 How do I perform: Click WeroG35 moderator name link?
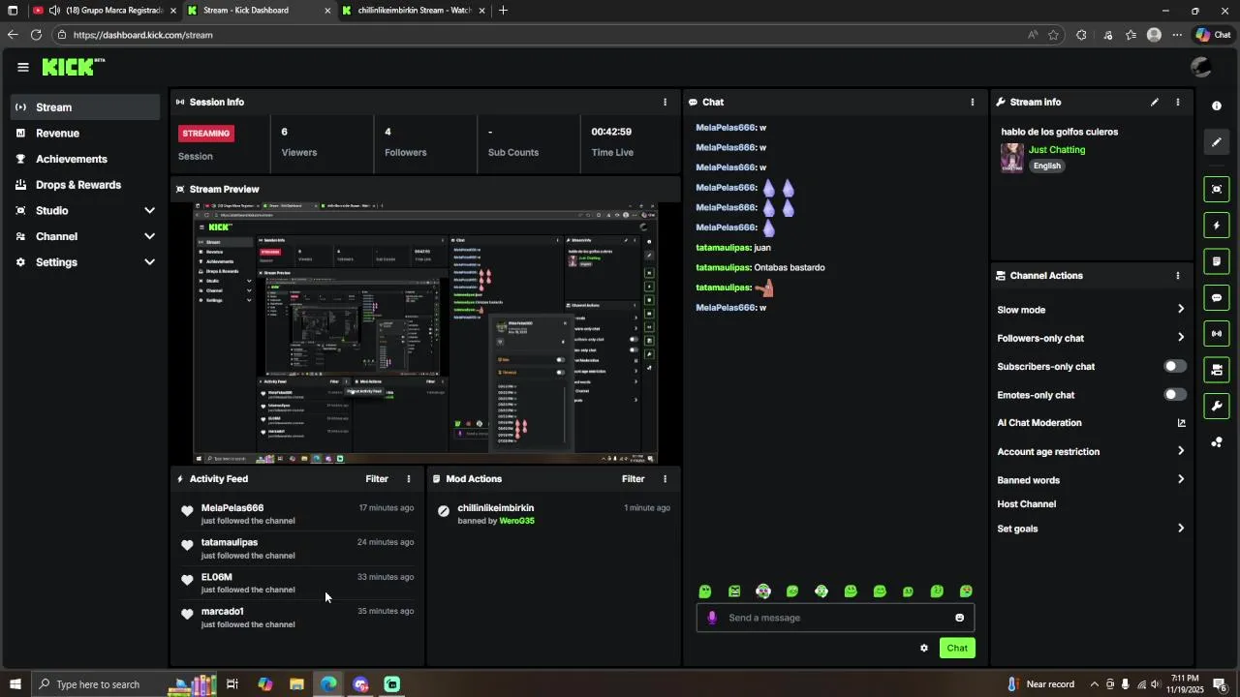tap(516, 521)
